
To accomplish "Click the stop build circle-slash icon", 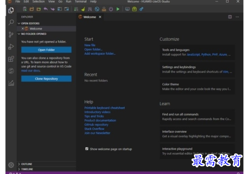I will tap(97, 9).
